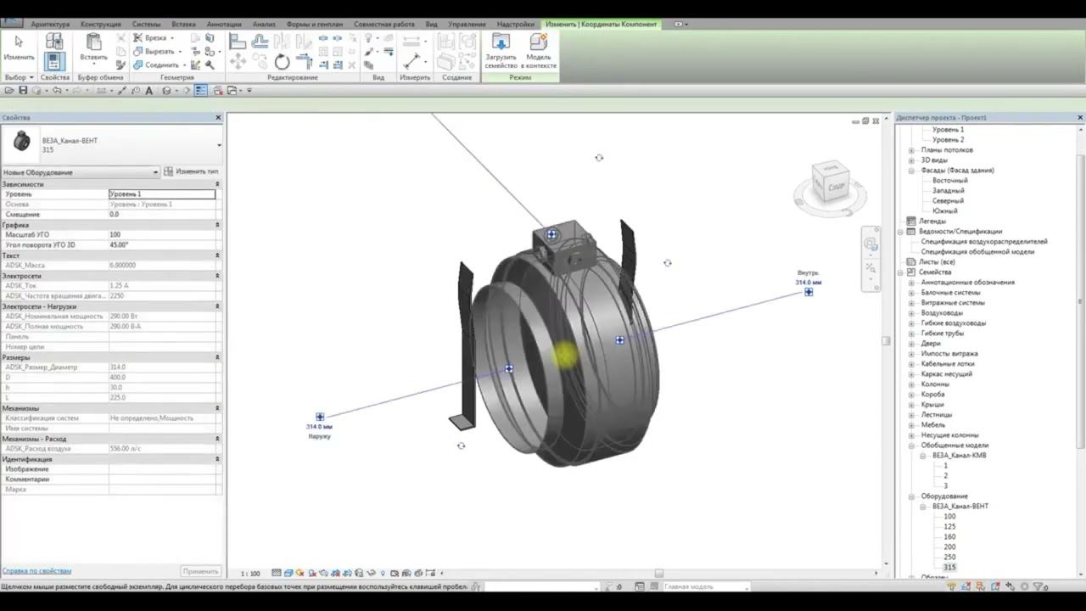Click the Смещение value field
Screen dimensions: 1086x611
click(162, 215)
